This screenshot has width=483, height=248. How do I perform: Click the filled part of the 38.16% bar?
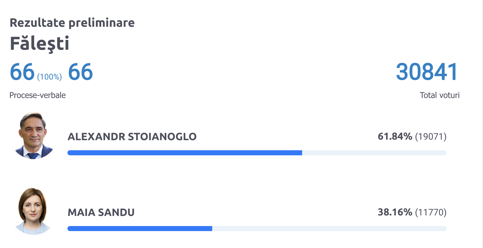click(140, 229)
